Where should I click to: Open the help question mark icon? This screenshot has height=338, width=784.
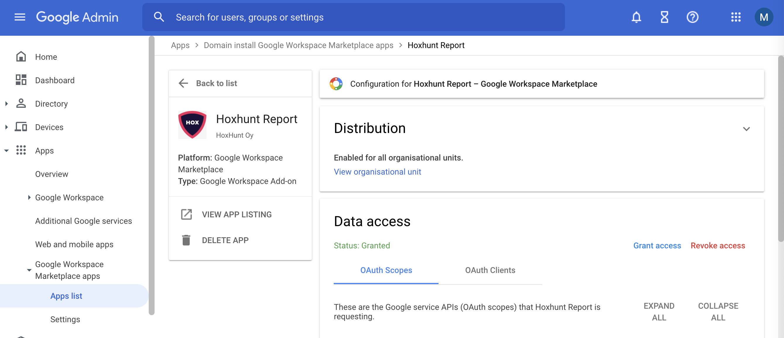pos(692,17)
